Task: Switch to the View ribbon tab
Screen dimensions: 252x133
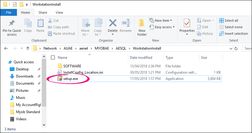Action: [x=59, y=12]
